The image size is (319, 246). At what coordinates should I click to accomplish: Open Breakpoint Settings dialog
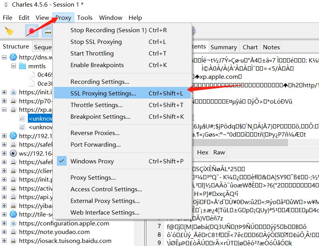122,117
